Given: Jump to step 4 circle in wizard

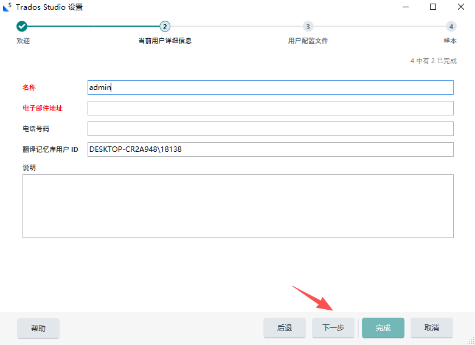Looking at the screenshot, I should pos(451,27).
